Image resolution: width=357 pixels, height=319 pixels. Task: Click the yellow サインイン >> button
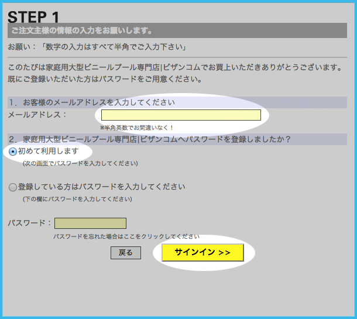[202, 252]
